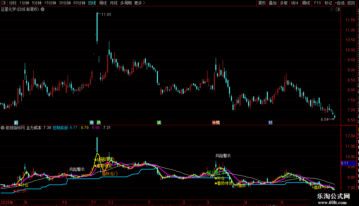The image size is (359, 206).
Task: Switch to 分时 intraday view
Action: (x=13, y=3)
